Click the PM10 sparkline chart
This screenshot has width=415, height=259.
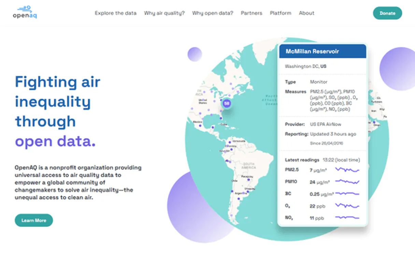pos(347,182)
